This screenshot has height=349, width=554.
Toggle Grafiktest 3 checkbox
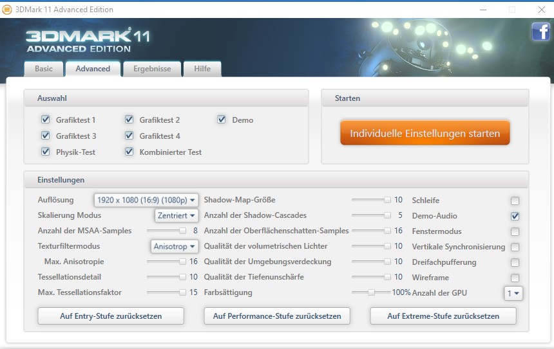(46, 136)
